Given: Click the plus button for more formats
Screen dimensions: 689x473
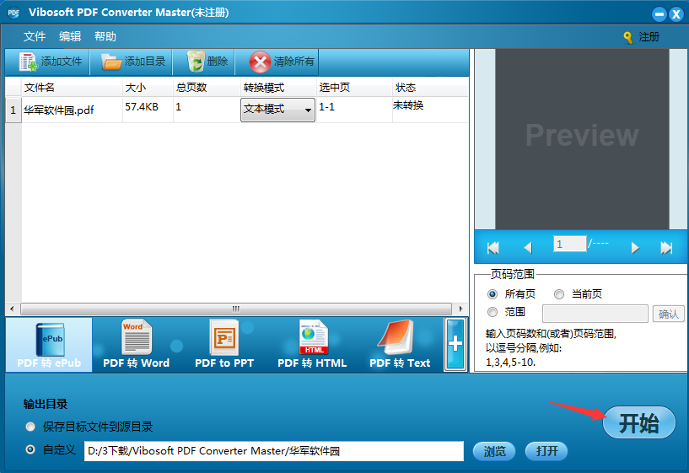Looking at the screenshot, I should pyautogui.click(x=455, y=344).
